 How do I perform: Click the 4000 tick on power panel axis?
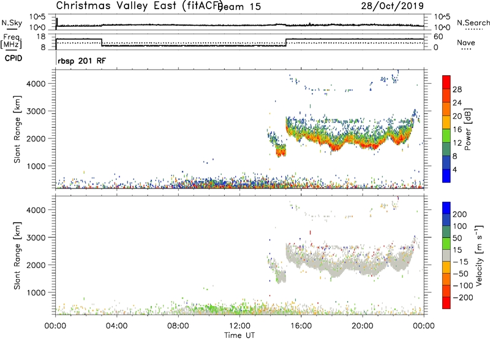[x=36, y=84]
